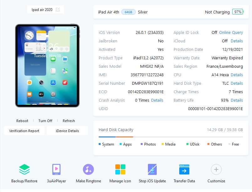Click the Media legend color swatch
This screenshot has width=252, height=192.
tap(163, 144)
